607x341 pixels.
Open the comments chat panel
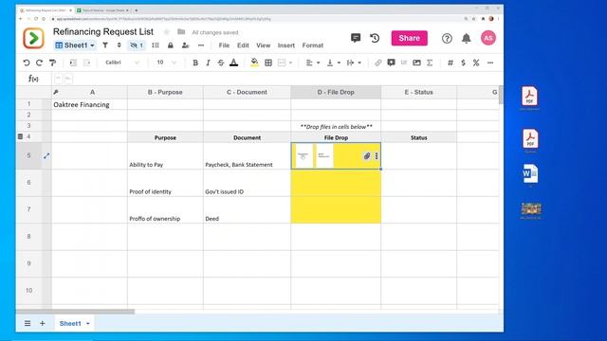(356, 38)
